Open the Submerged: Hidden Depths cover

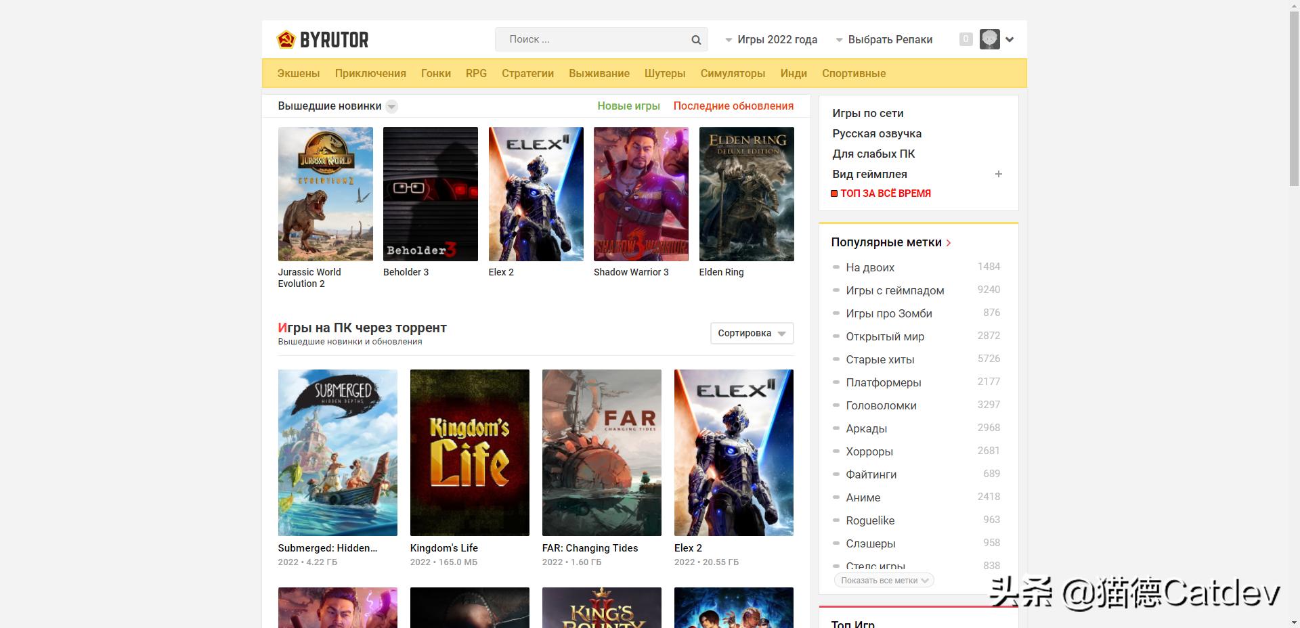(x=337, y=453)
